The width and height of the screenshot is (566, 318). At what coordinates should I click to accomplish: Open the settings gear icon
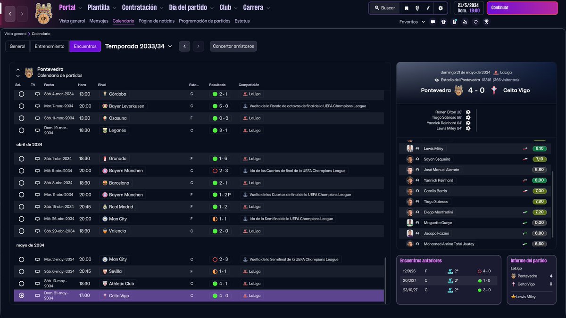441,8
